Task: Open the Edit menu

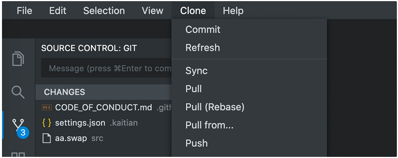Action: coord(58,11)
